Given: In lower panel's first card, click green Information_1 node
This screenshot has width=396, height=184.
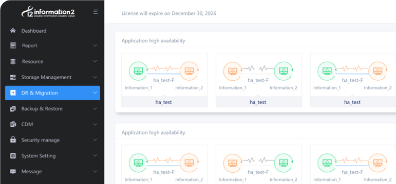Looking at the screenshot, I should pyautogui.click(x=138, y=163).
